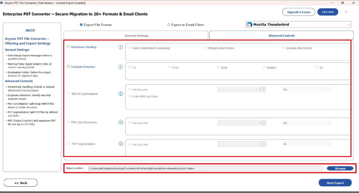Select the MBOX Segmentation radio button
The image size is (359, 193).
68,93
